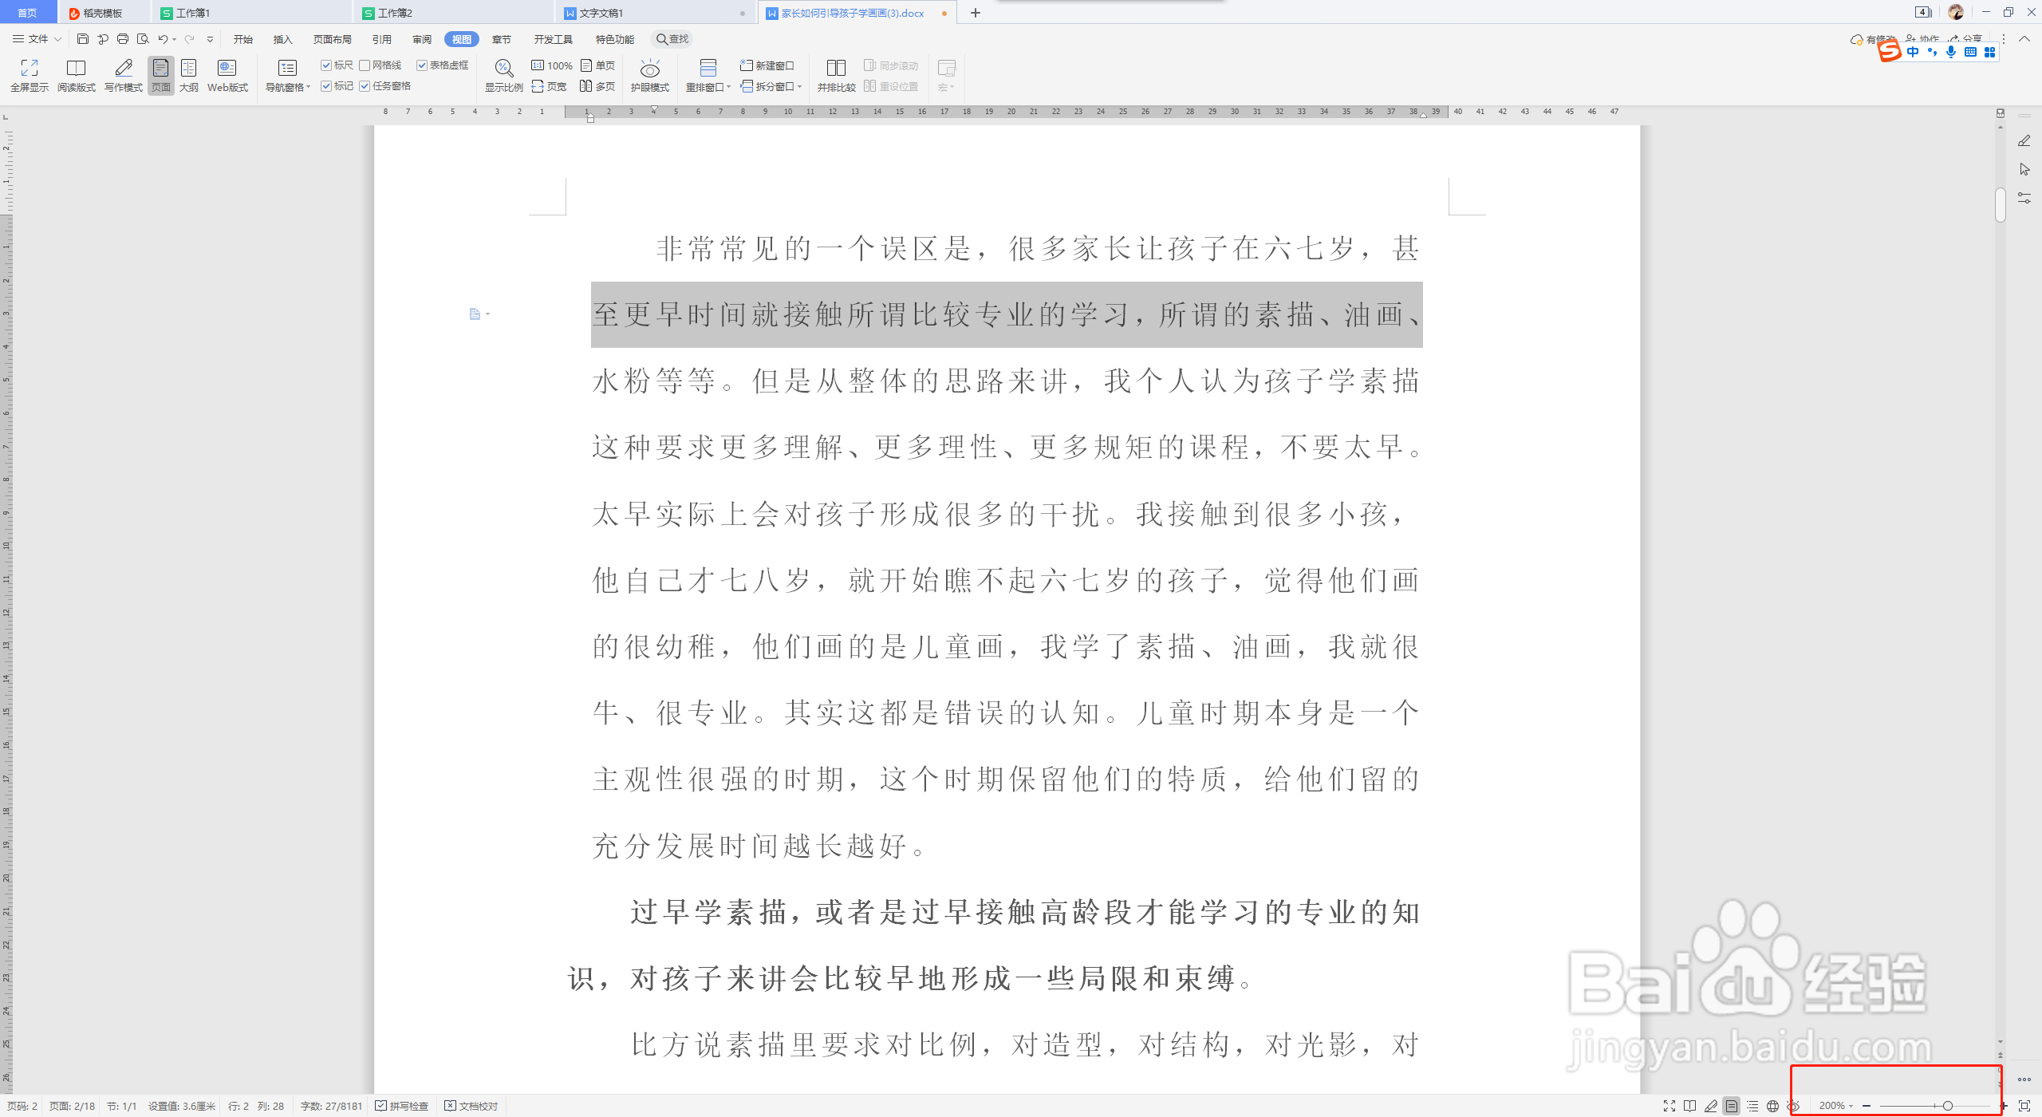Click the vertical scrollbar thumb
The image size is (2042, 1117).
coord(2000,205)
